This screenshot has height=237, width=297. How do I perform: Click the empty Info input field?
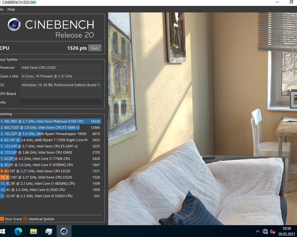tap(61, 102)
